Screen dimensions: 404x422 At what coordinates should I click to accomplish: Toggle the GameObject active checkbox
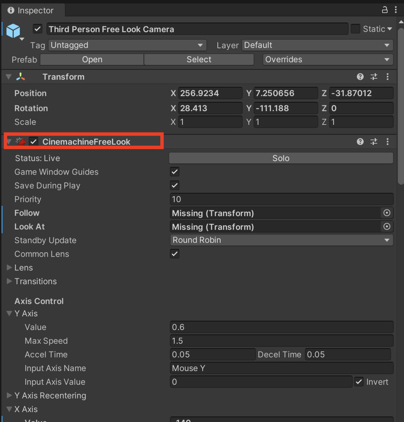38,29
